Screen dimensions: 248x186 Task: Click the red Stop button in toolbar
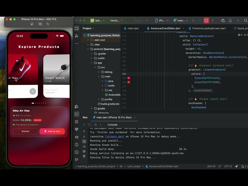click(x=206, y=21)
